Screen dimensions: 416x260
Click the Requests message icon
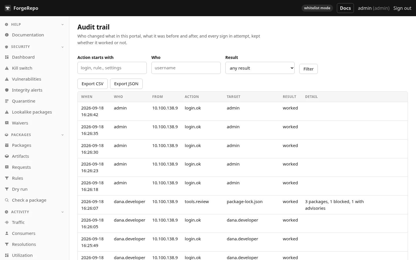[x=7, y=167]
